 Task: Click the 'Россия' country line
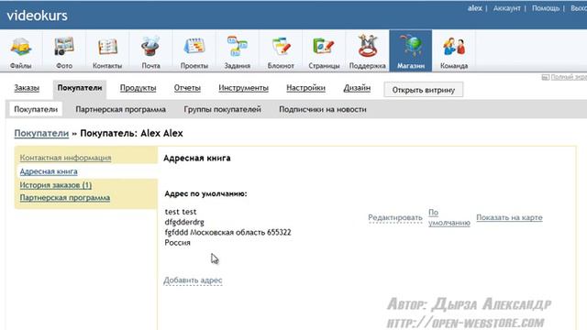tap(177, 242)
